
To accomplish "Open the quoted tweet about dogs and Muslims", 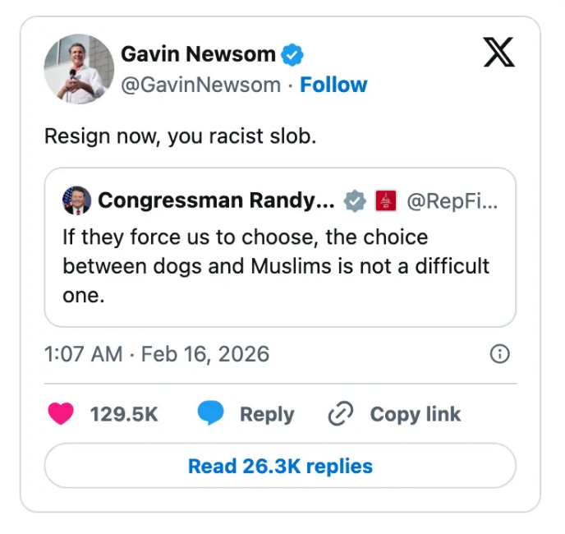I will 280,247.
